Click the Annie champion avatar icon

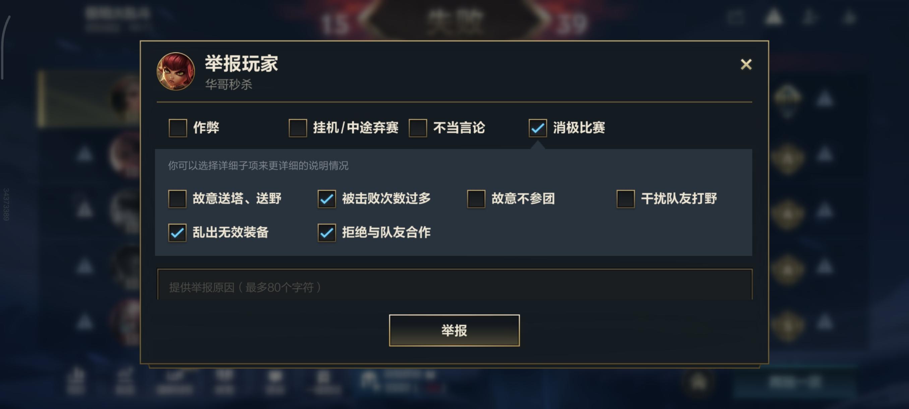pos(175,71)
